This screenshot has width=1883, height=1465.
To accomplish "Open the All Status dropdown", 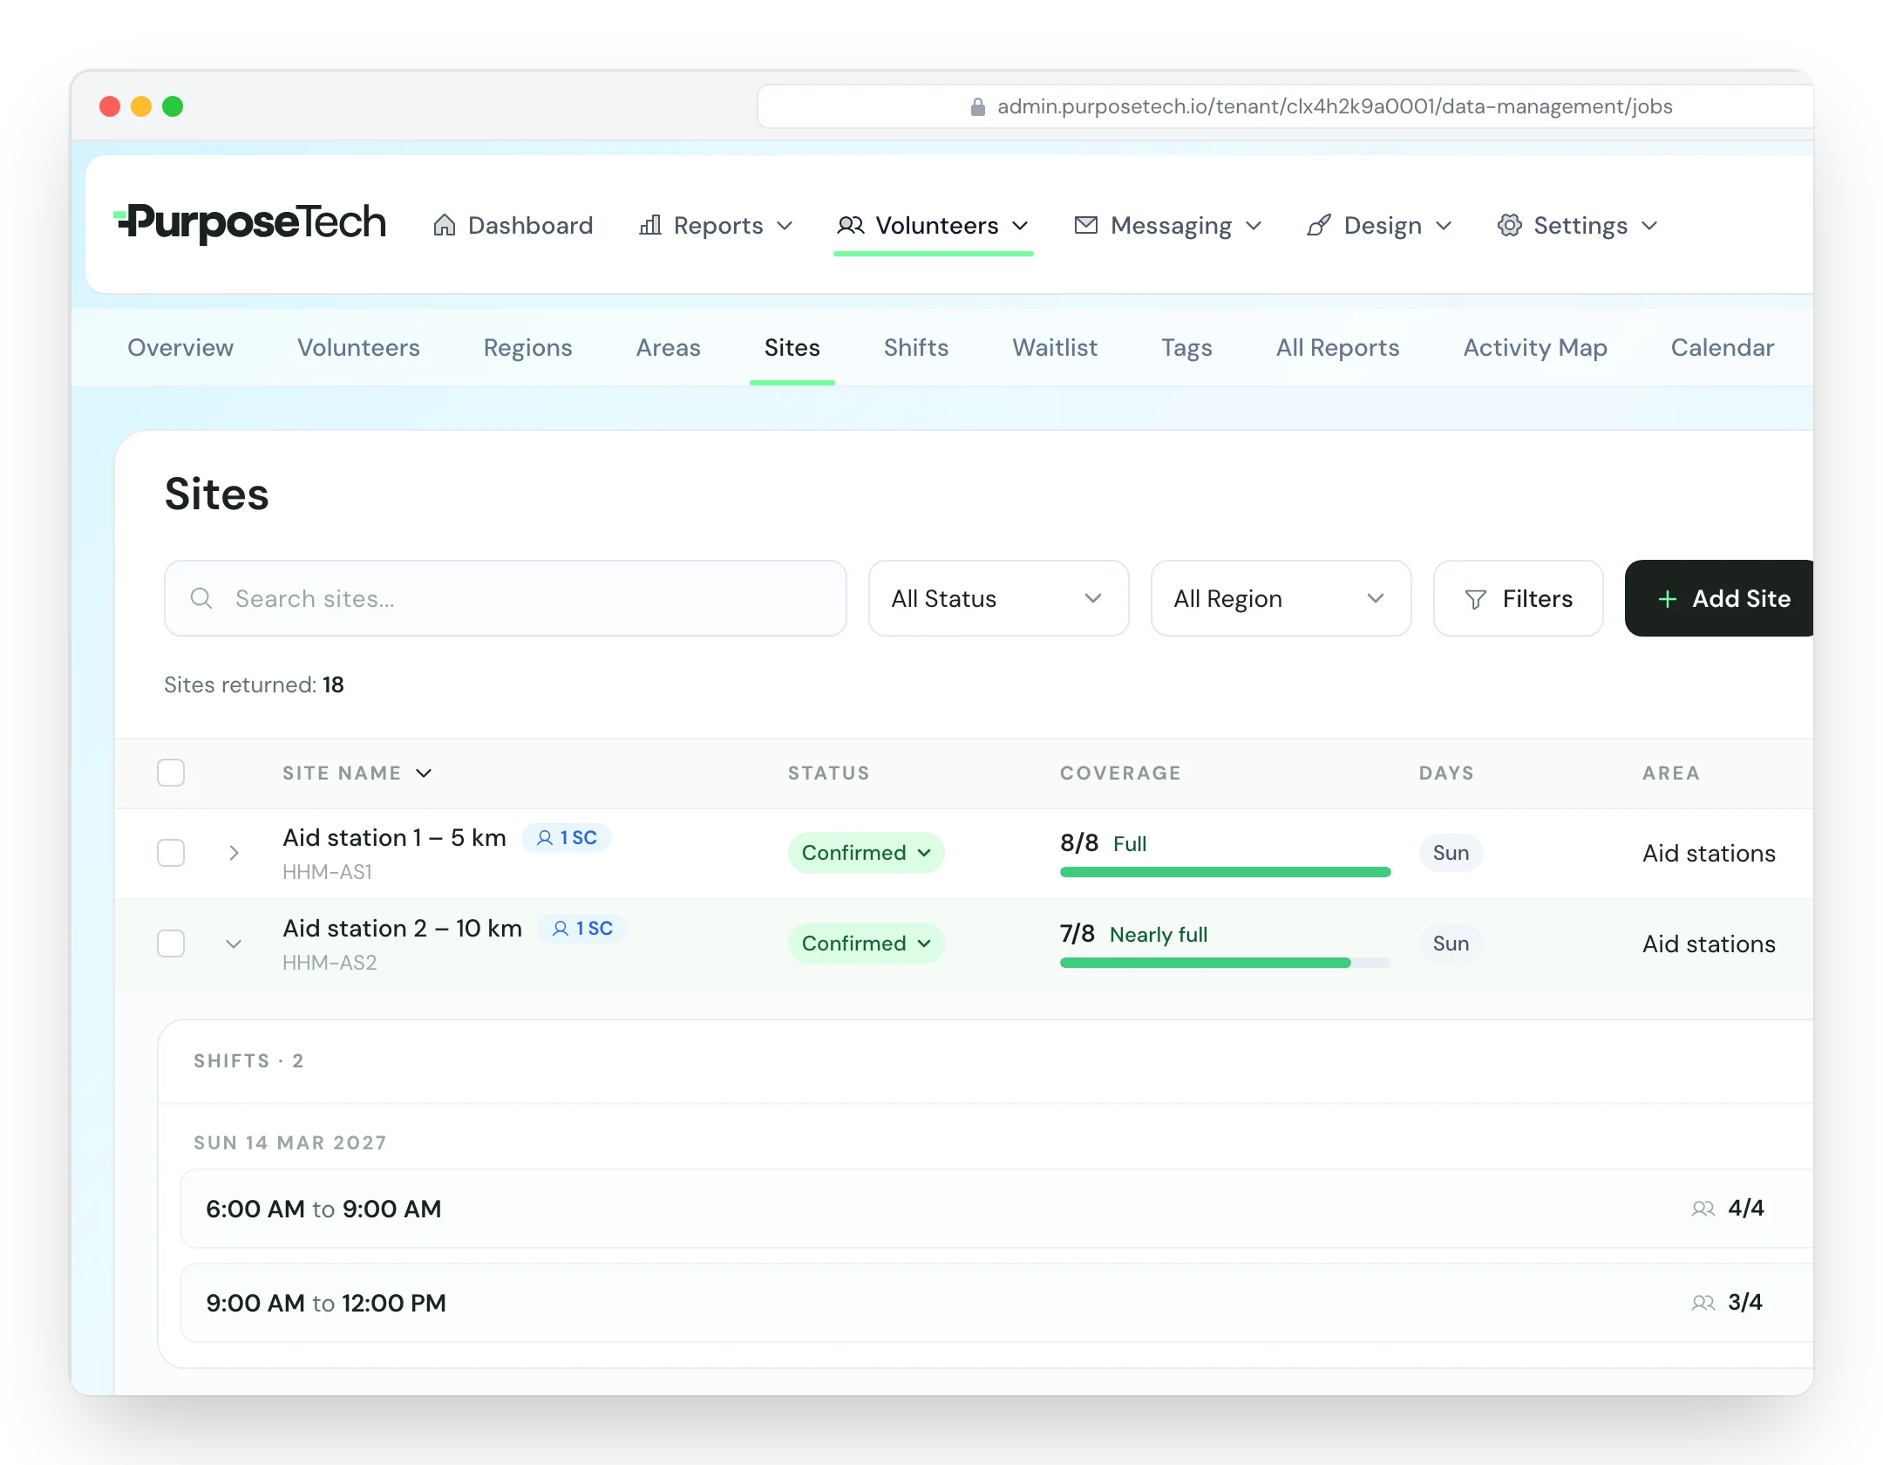I will [x=999, y=598].
